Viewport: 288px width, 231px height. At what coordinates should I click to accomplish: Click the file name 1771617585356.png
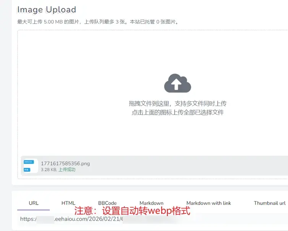coord(65,164)
